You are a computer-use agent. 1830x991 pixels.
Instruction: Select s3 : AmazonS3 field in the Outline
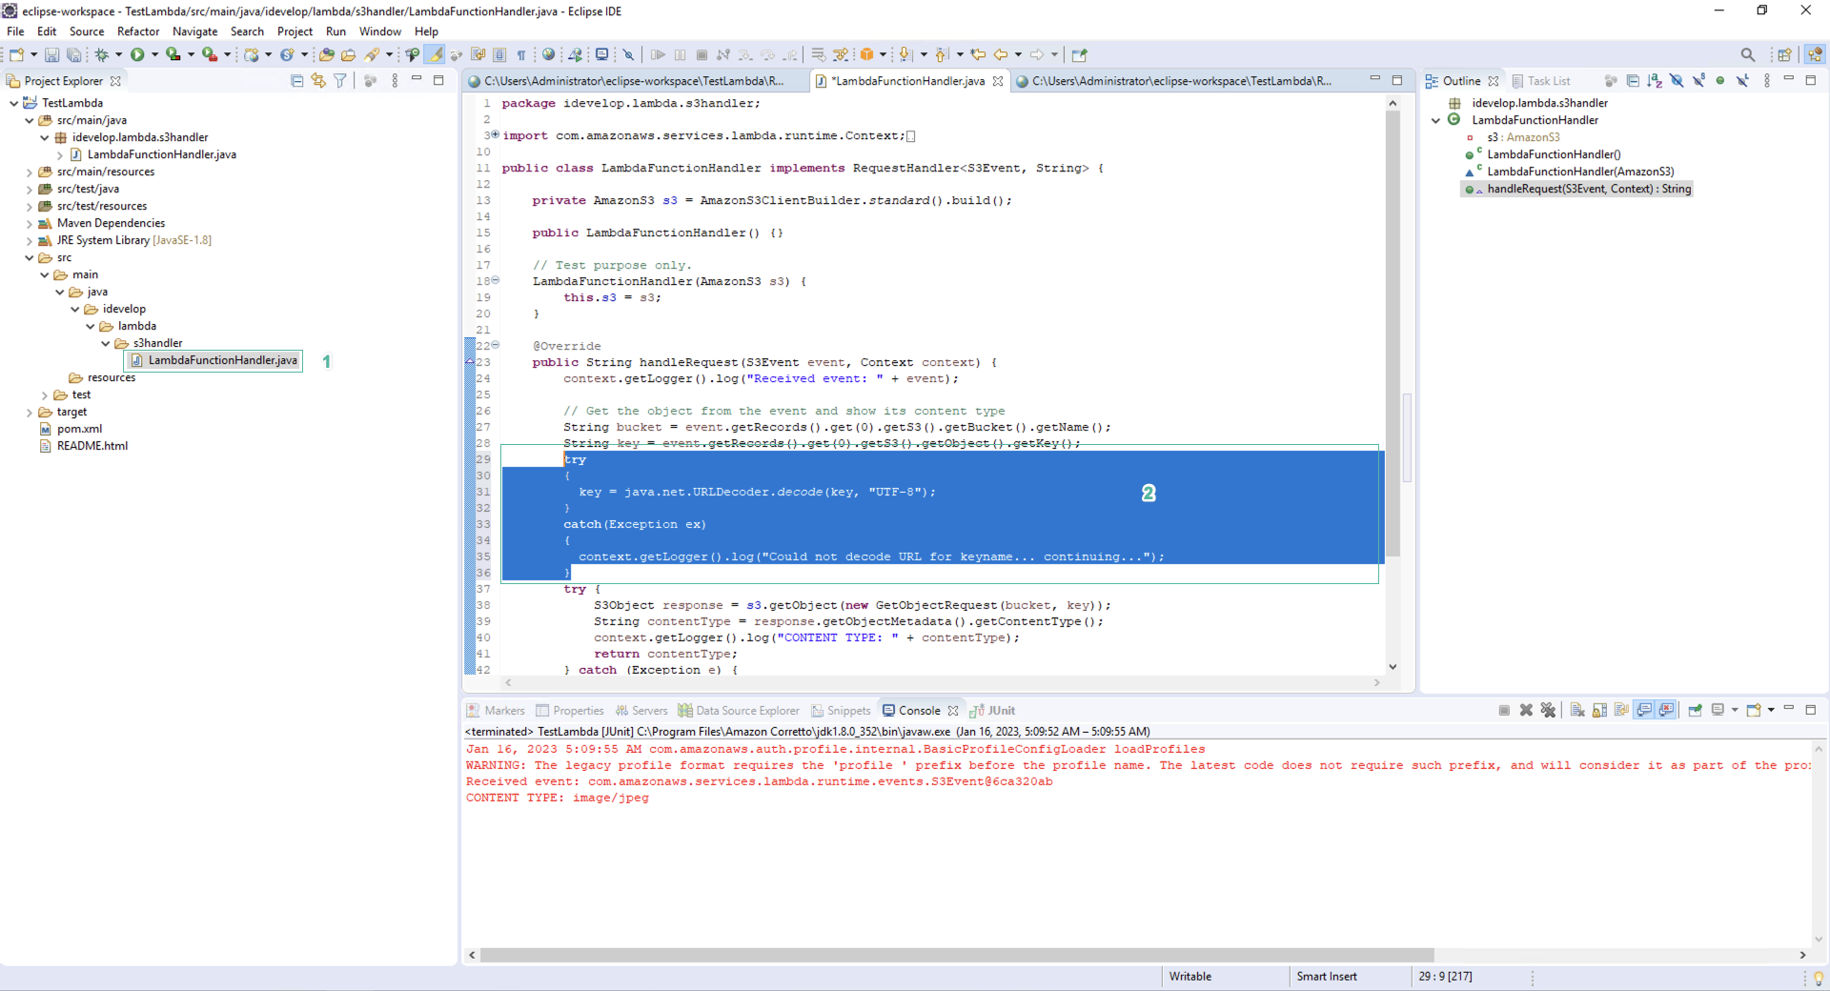pyautogui.click(x=1514, y=137)
